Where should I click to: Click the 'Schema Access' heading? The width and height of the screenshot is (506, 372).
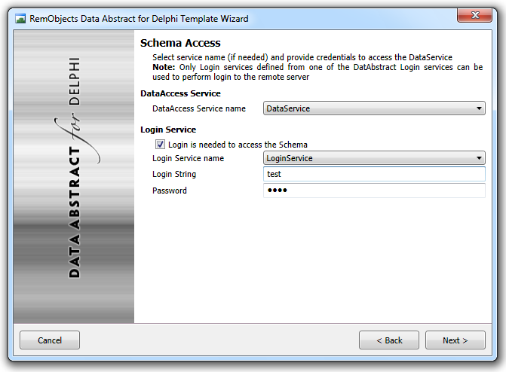click(180, 43)
